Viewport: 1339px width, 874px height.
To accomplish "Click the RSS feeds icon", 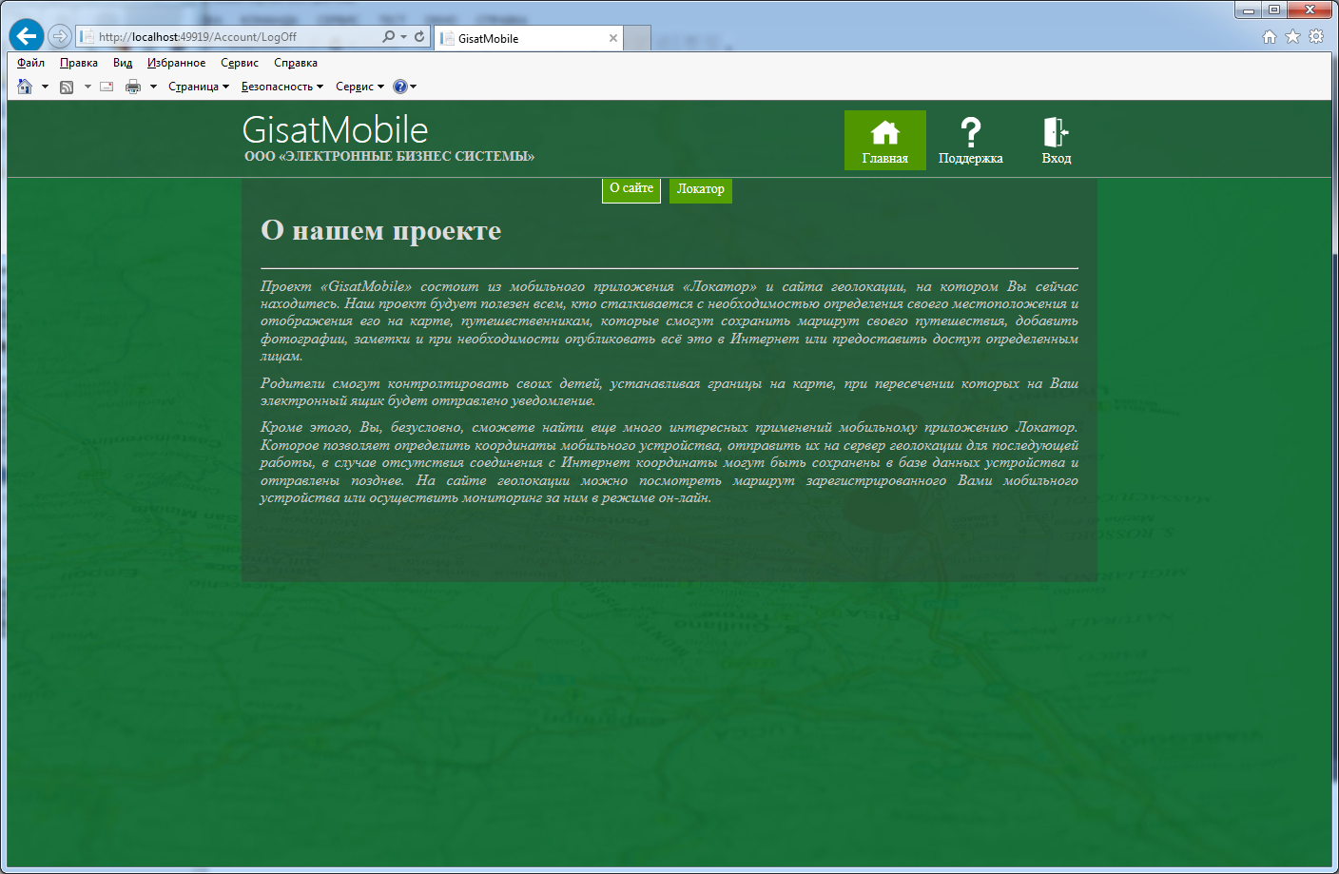I will point(67,87).
